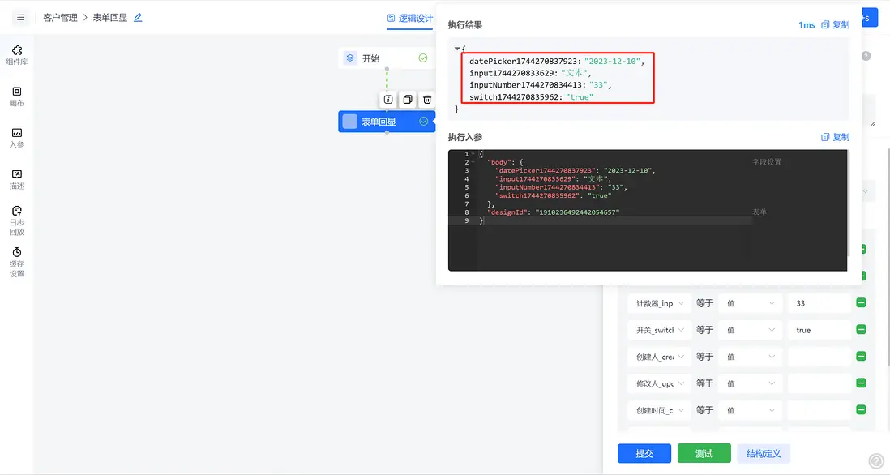
Task: Copy the 执行入参 execution input
Action: (836, 137)
